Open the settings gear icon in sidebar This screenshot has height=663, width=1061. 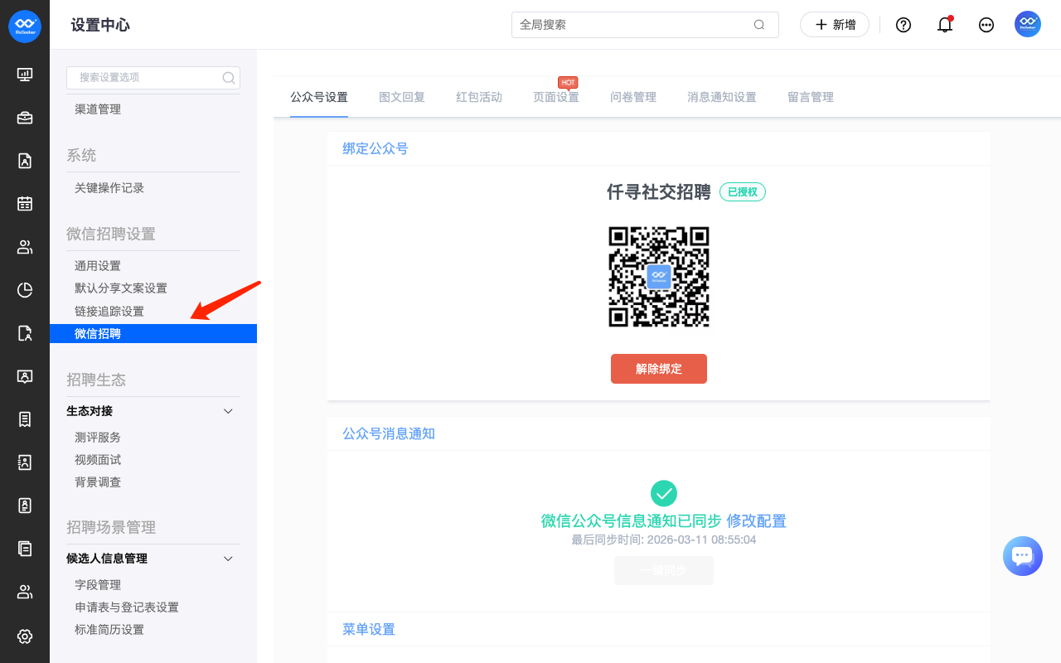[25, 636]
